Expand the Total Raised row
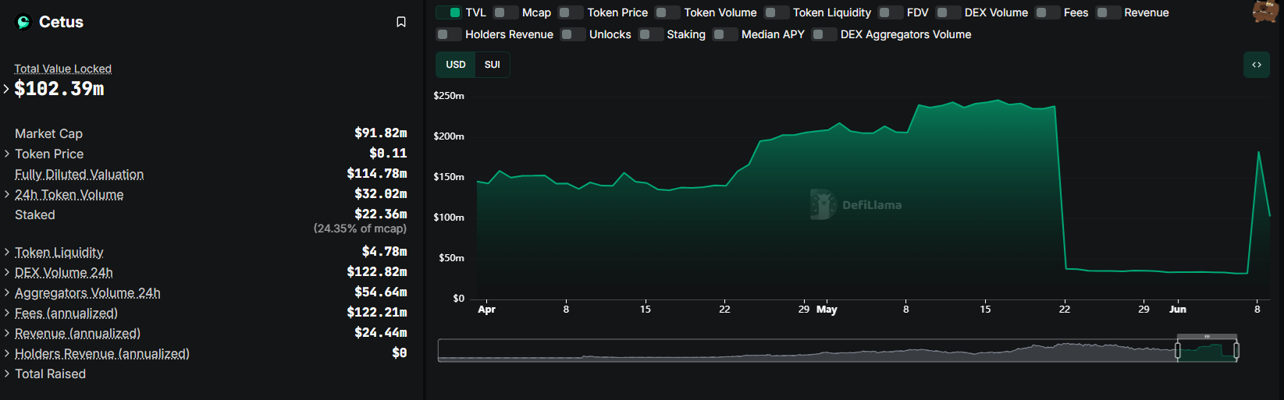The height and width of the screenshot is (400, 1284). click(x=6, y=373)
